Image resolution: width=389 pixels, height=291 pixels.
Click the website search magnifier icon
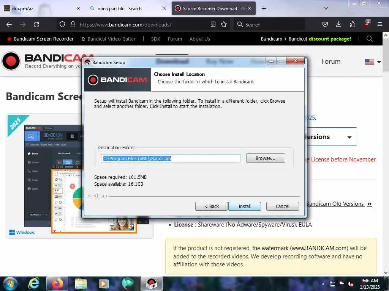pos(369,39)
